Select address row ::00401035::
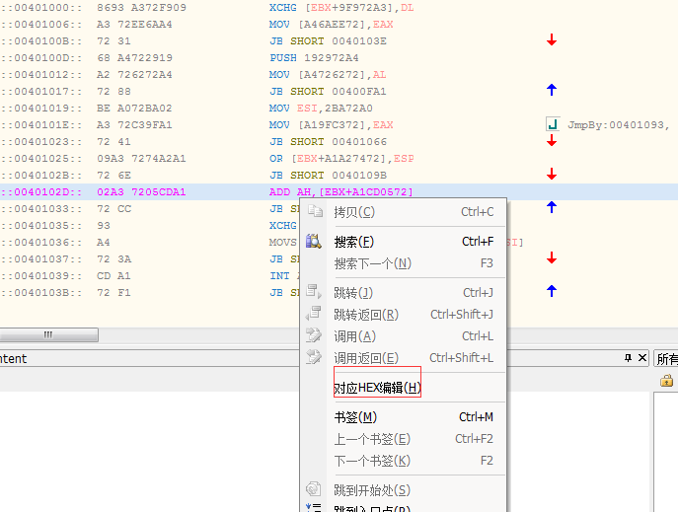Screen dimensions: 678x512 (41, 226)
